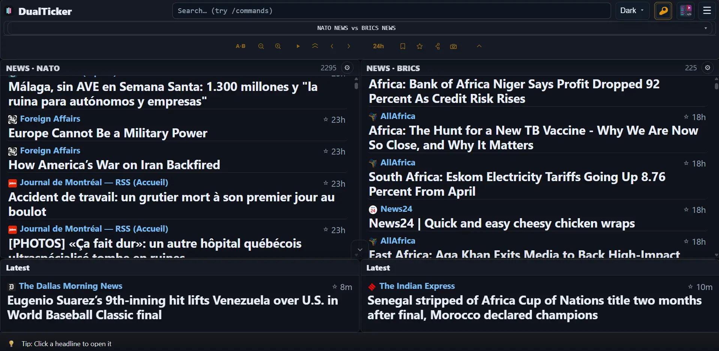
Task: Star the Accident de travail article
Action: (326, 183)
